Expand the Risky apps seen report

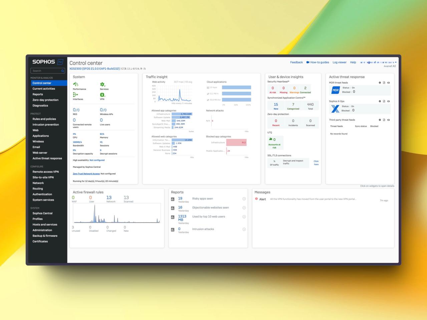coord(244,199)
